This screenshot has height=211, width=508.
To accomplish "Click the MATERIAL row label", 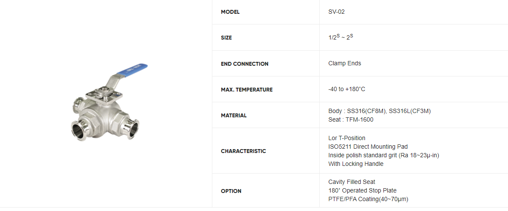I will coord(233,116).
